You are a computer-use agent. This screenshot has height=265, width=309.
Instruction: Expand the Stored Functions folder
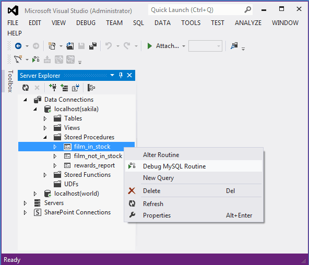click(x=45, y=175)
